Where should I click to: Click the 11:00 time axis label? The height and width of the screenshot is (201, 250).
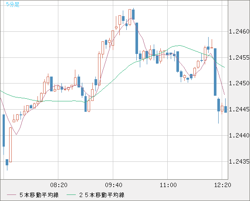(168, 185)
